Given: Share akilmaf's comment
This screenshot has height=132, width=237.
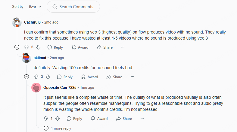Looking at the screenshot, I should click(x=114, y=77).
